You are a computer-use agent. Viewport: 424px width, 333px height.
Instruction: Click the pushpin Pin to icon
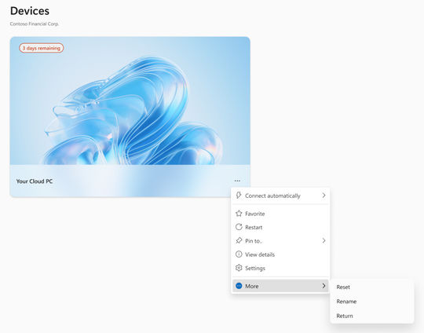coord(239,240)
